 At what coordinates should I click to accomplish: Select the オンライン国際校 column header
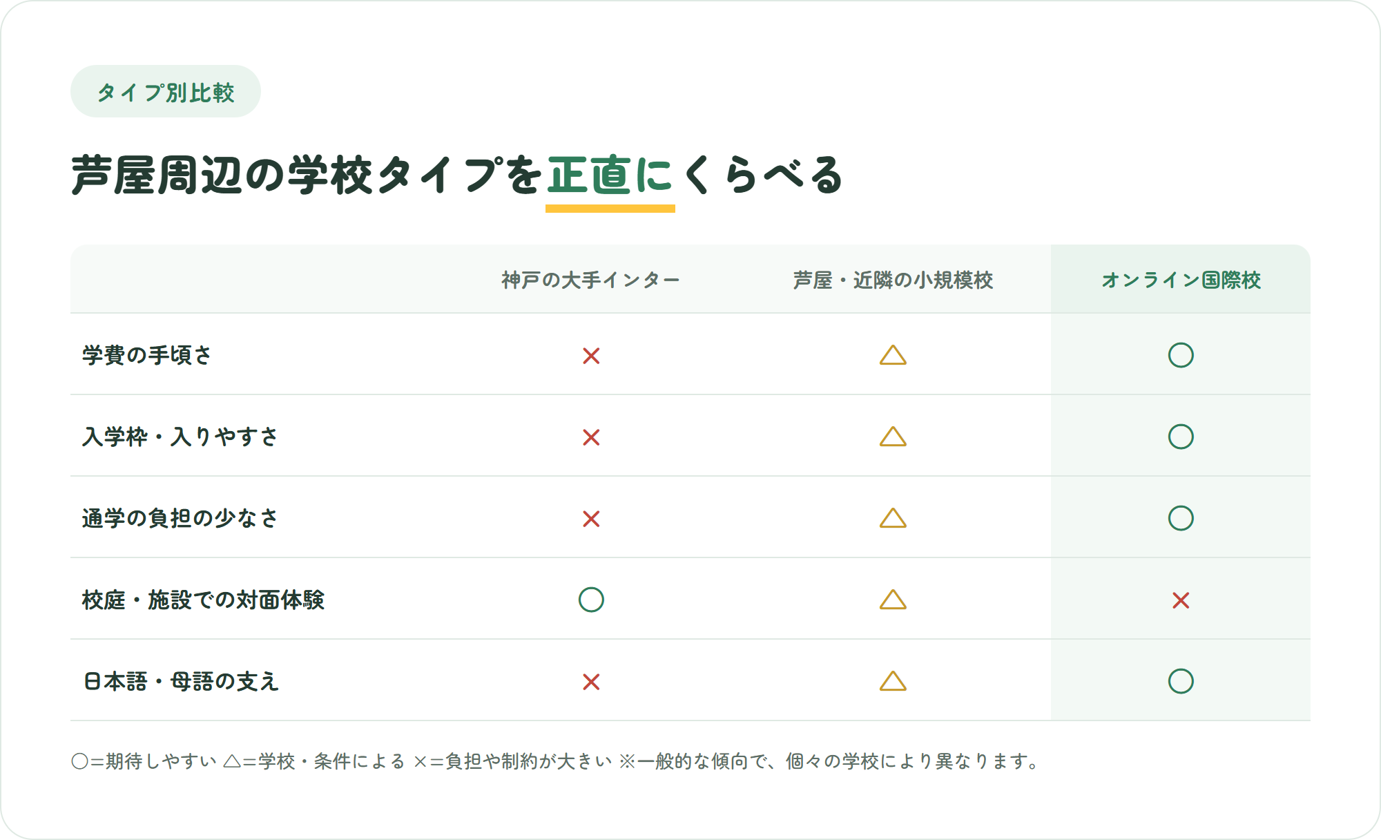tap(1181, 280)
